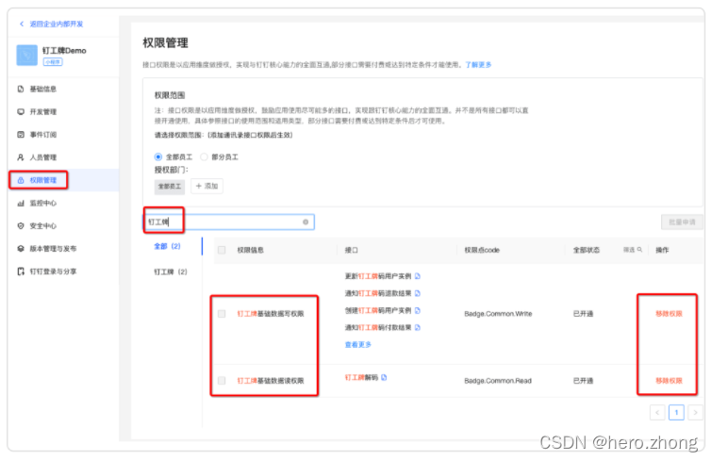Open 人员管理 in the sidebar
Image resolution: width=712 pixels, height=461 pixels.
43,157
